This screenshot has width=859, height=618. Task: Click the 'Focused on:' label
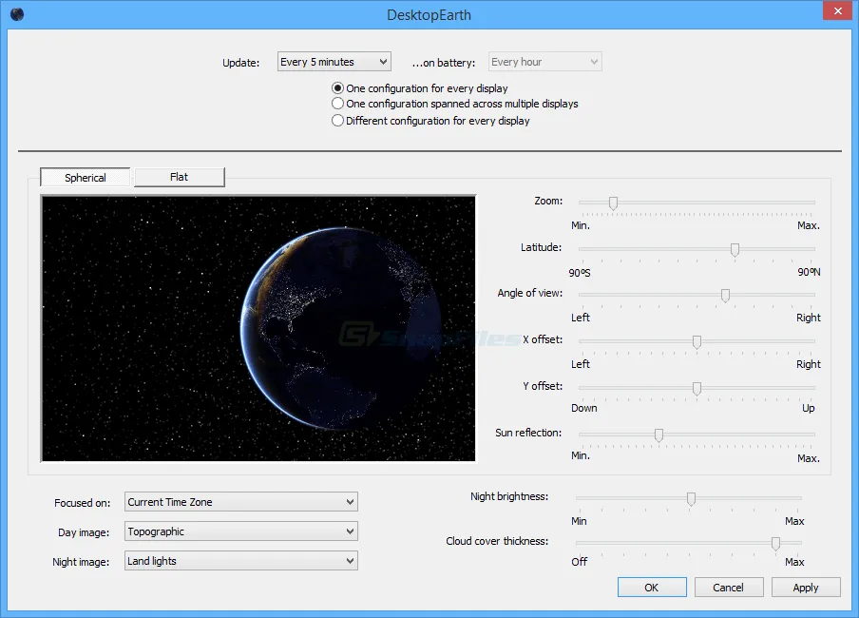(82, 503)
